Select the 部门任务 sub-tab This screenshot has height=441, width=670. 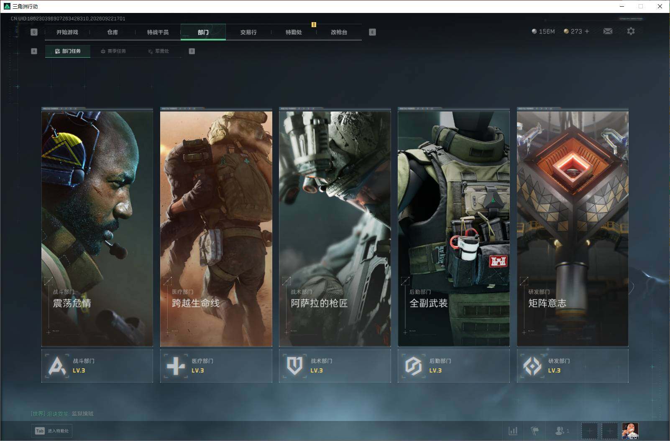(x=68, y=51)
